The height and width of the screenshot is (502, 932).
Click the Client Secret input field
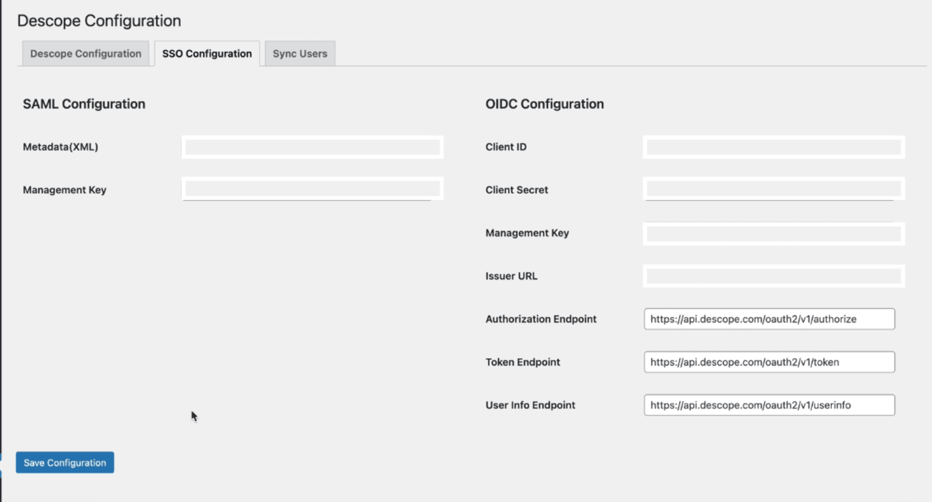click(772, 189)
